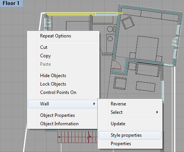Image resolution: width=184 pixels, height=152 pixels.
Task: Click the red staircase in the plan
Action: click(77, 137)
